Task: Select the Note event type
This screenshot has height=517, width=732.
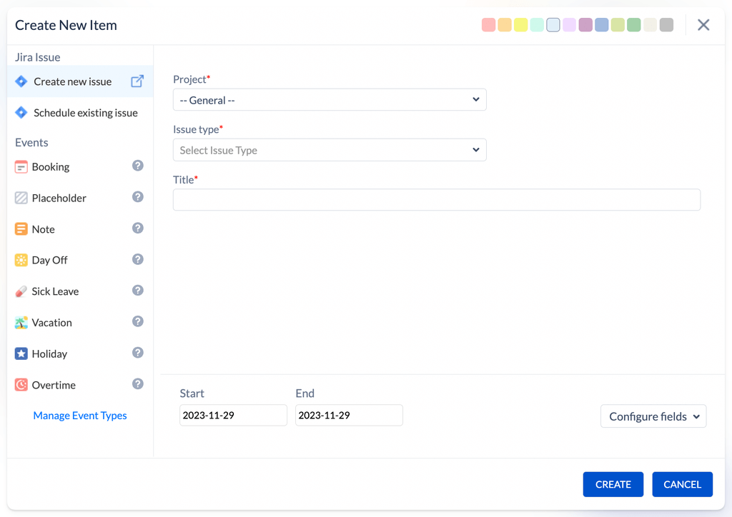Action: (x=43, y=229)
